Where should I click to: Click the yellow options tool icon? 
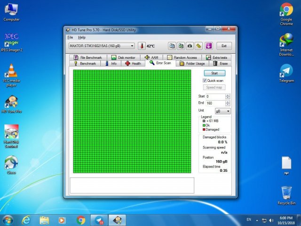tap(198, 46)
